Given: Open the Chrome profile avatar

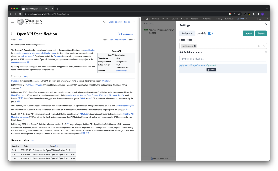Looking at the screenshot, I should (x=263, y=14).
